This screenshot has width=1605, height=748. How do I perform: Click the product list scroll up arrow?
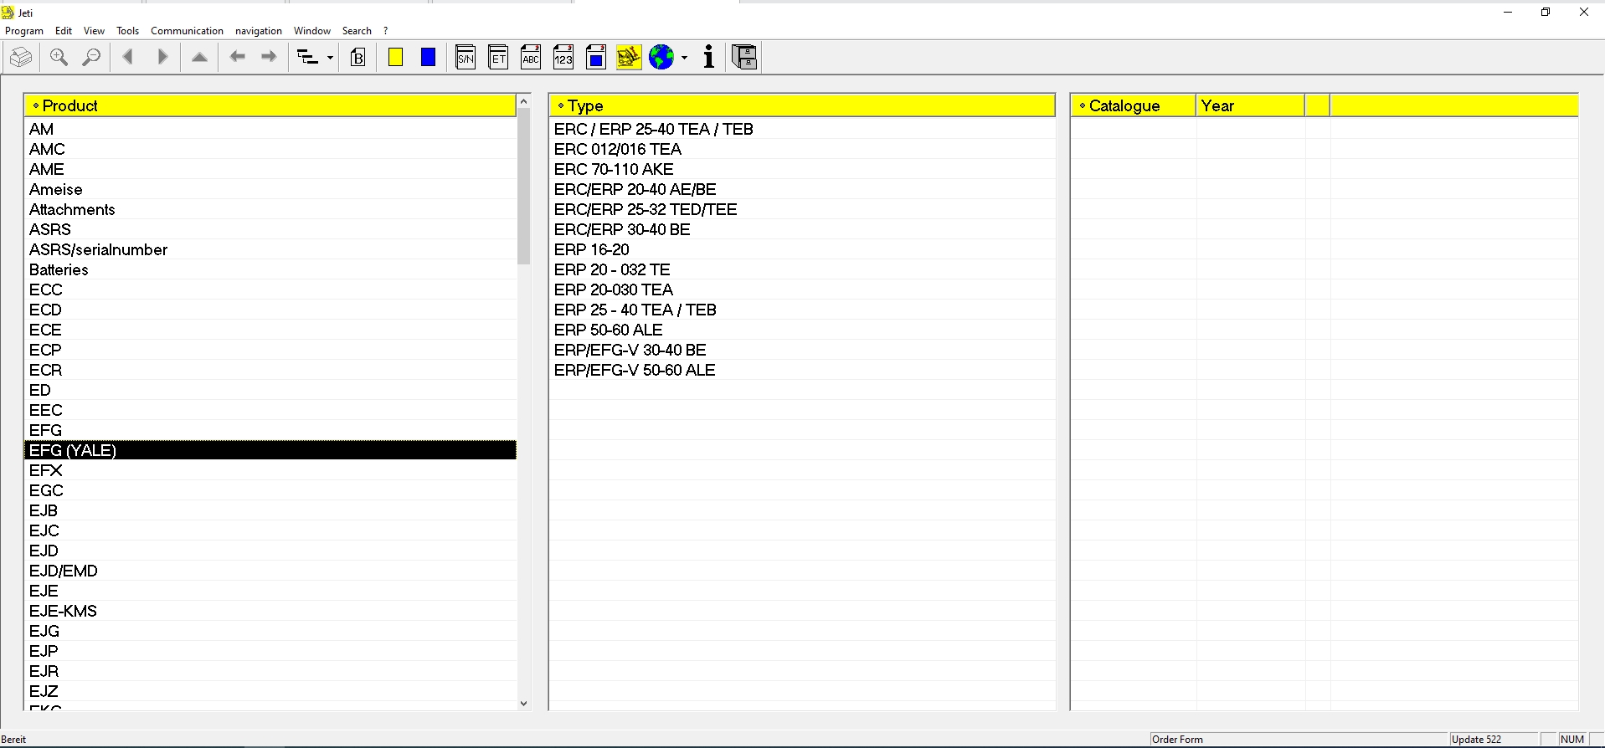click(524, 101)
